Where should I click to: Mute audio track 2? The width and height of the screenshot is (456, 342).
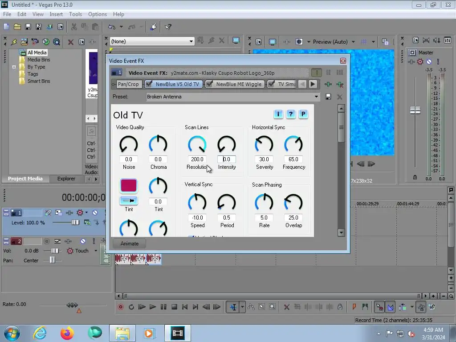[x=83, y=241]
